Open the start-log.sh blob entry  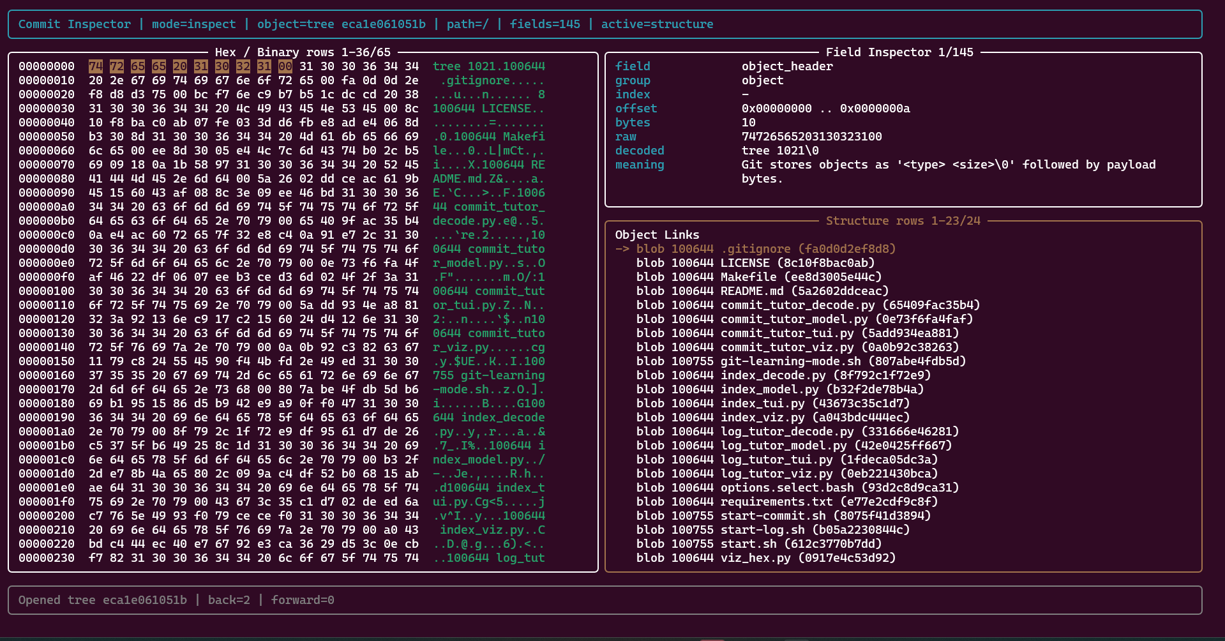pyautogui.click(x=773, y=530)
